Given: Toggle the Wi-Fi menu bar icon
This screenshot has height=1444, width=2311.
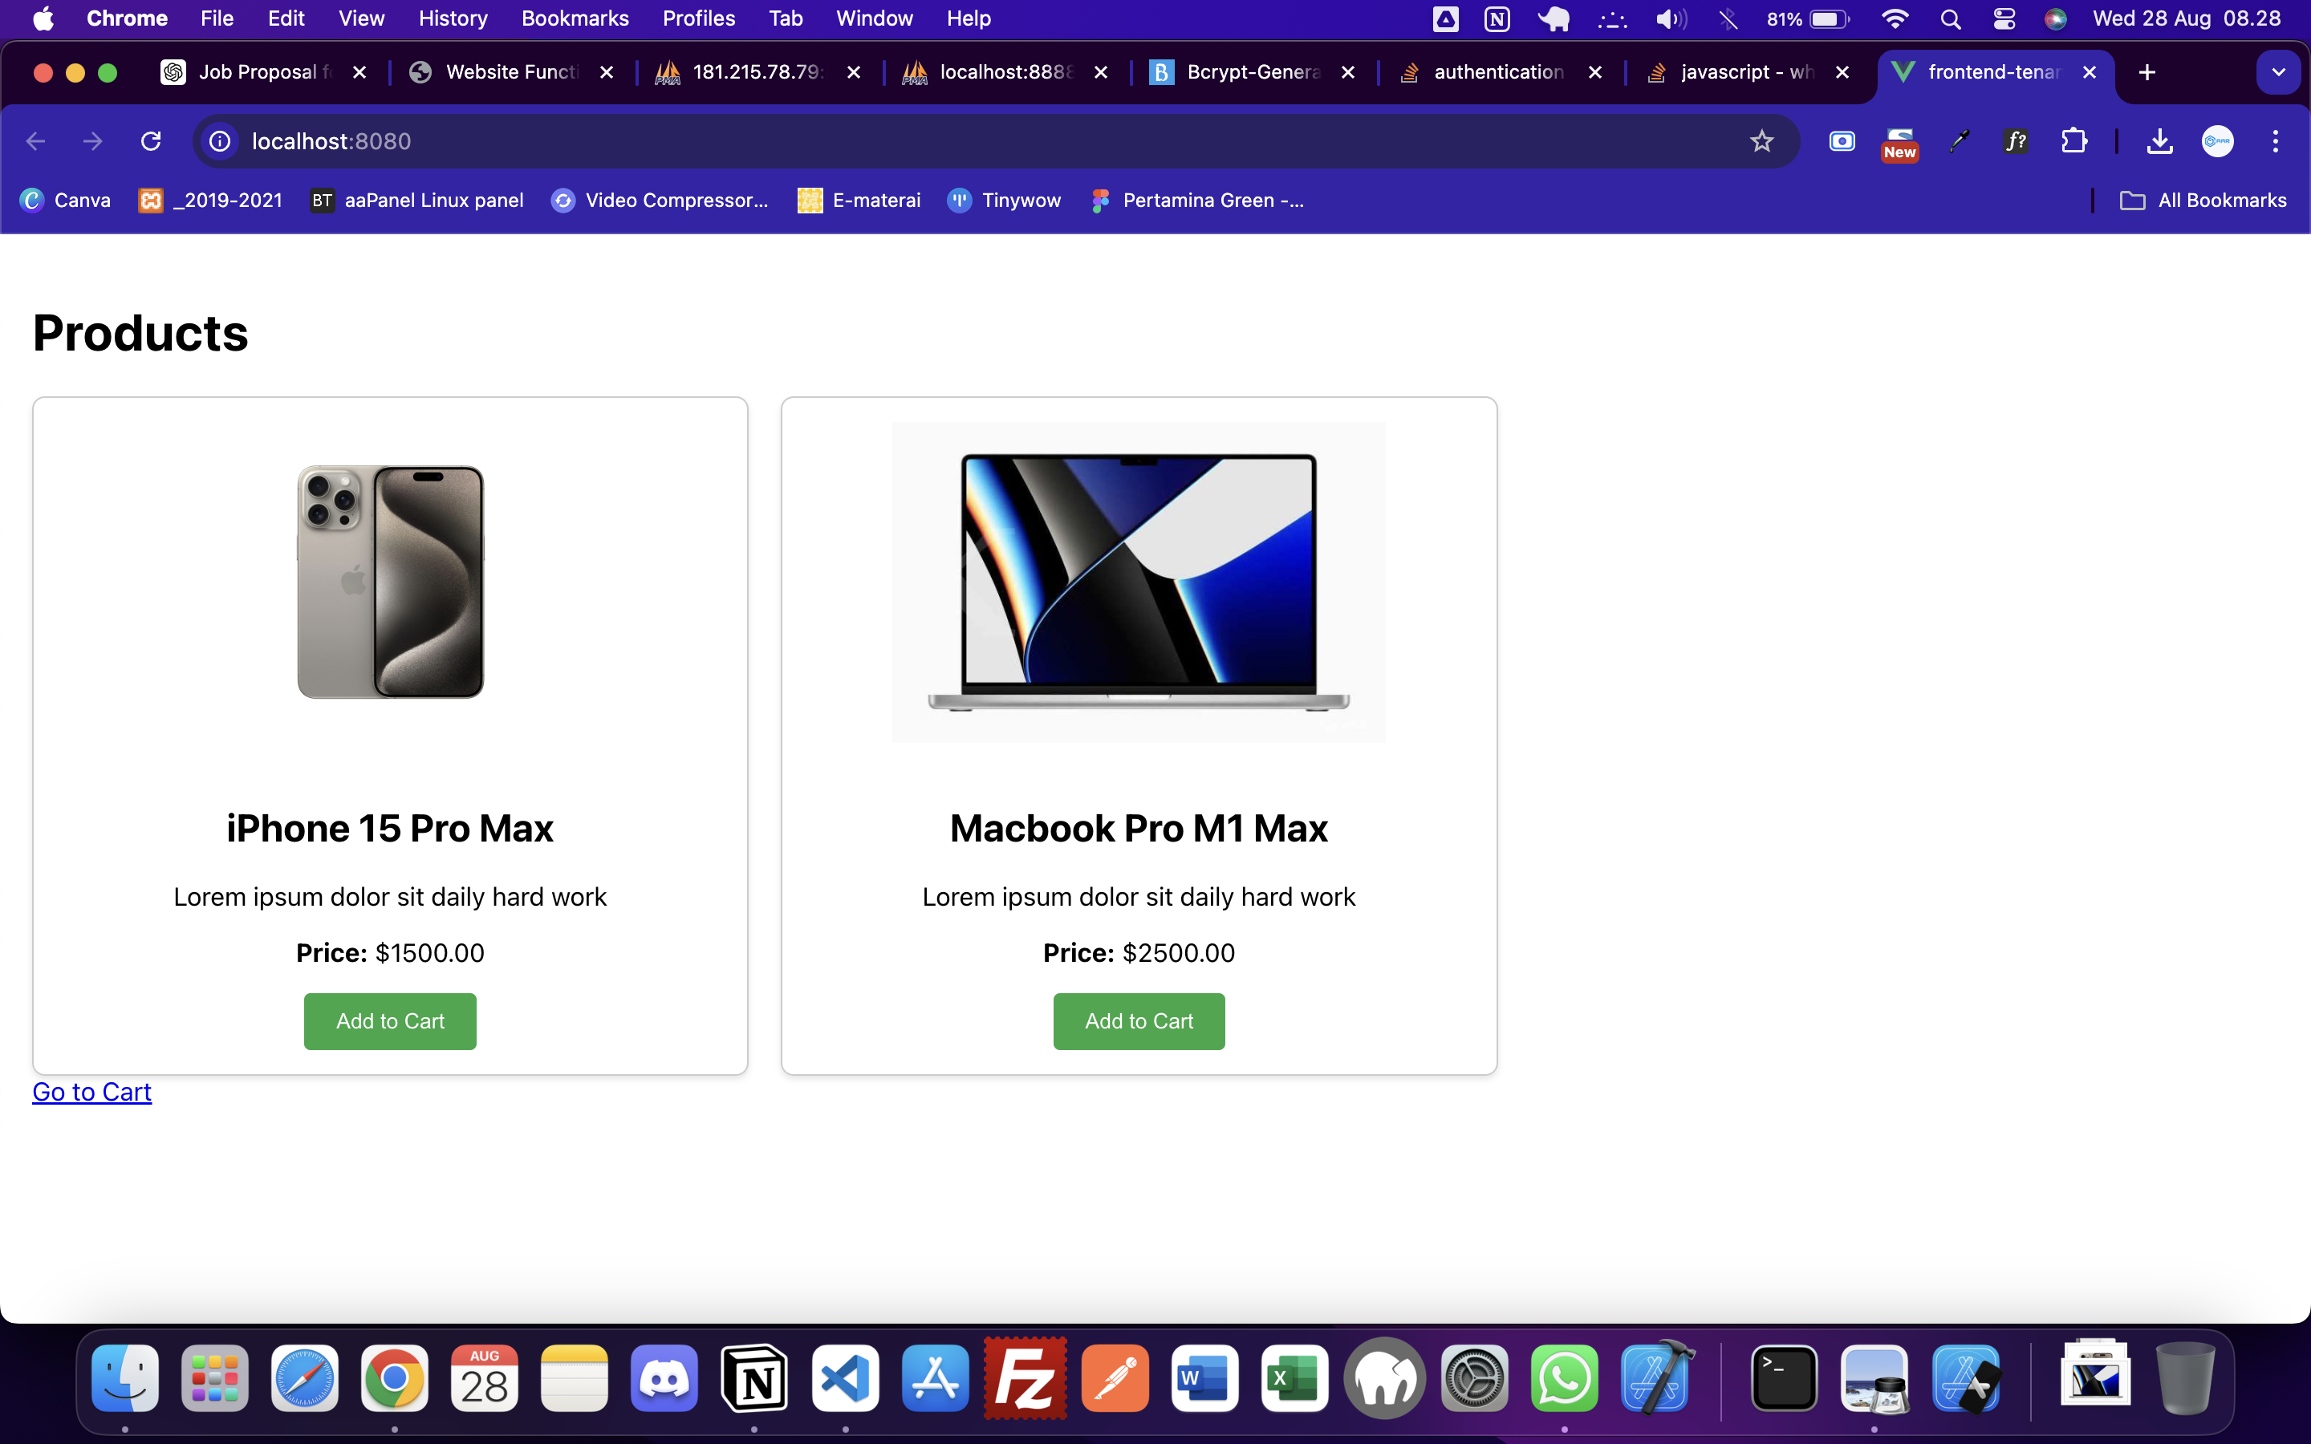Looking at the screenshot, I should click(1895, 19).
